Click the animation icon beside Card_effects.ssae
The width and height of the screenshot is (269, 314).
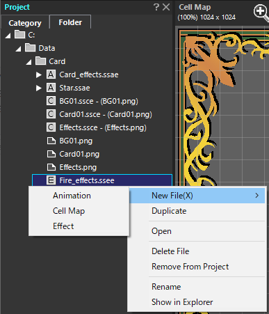51,74
